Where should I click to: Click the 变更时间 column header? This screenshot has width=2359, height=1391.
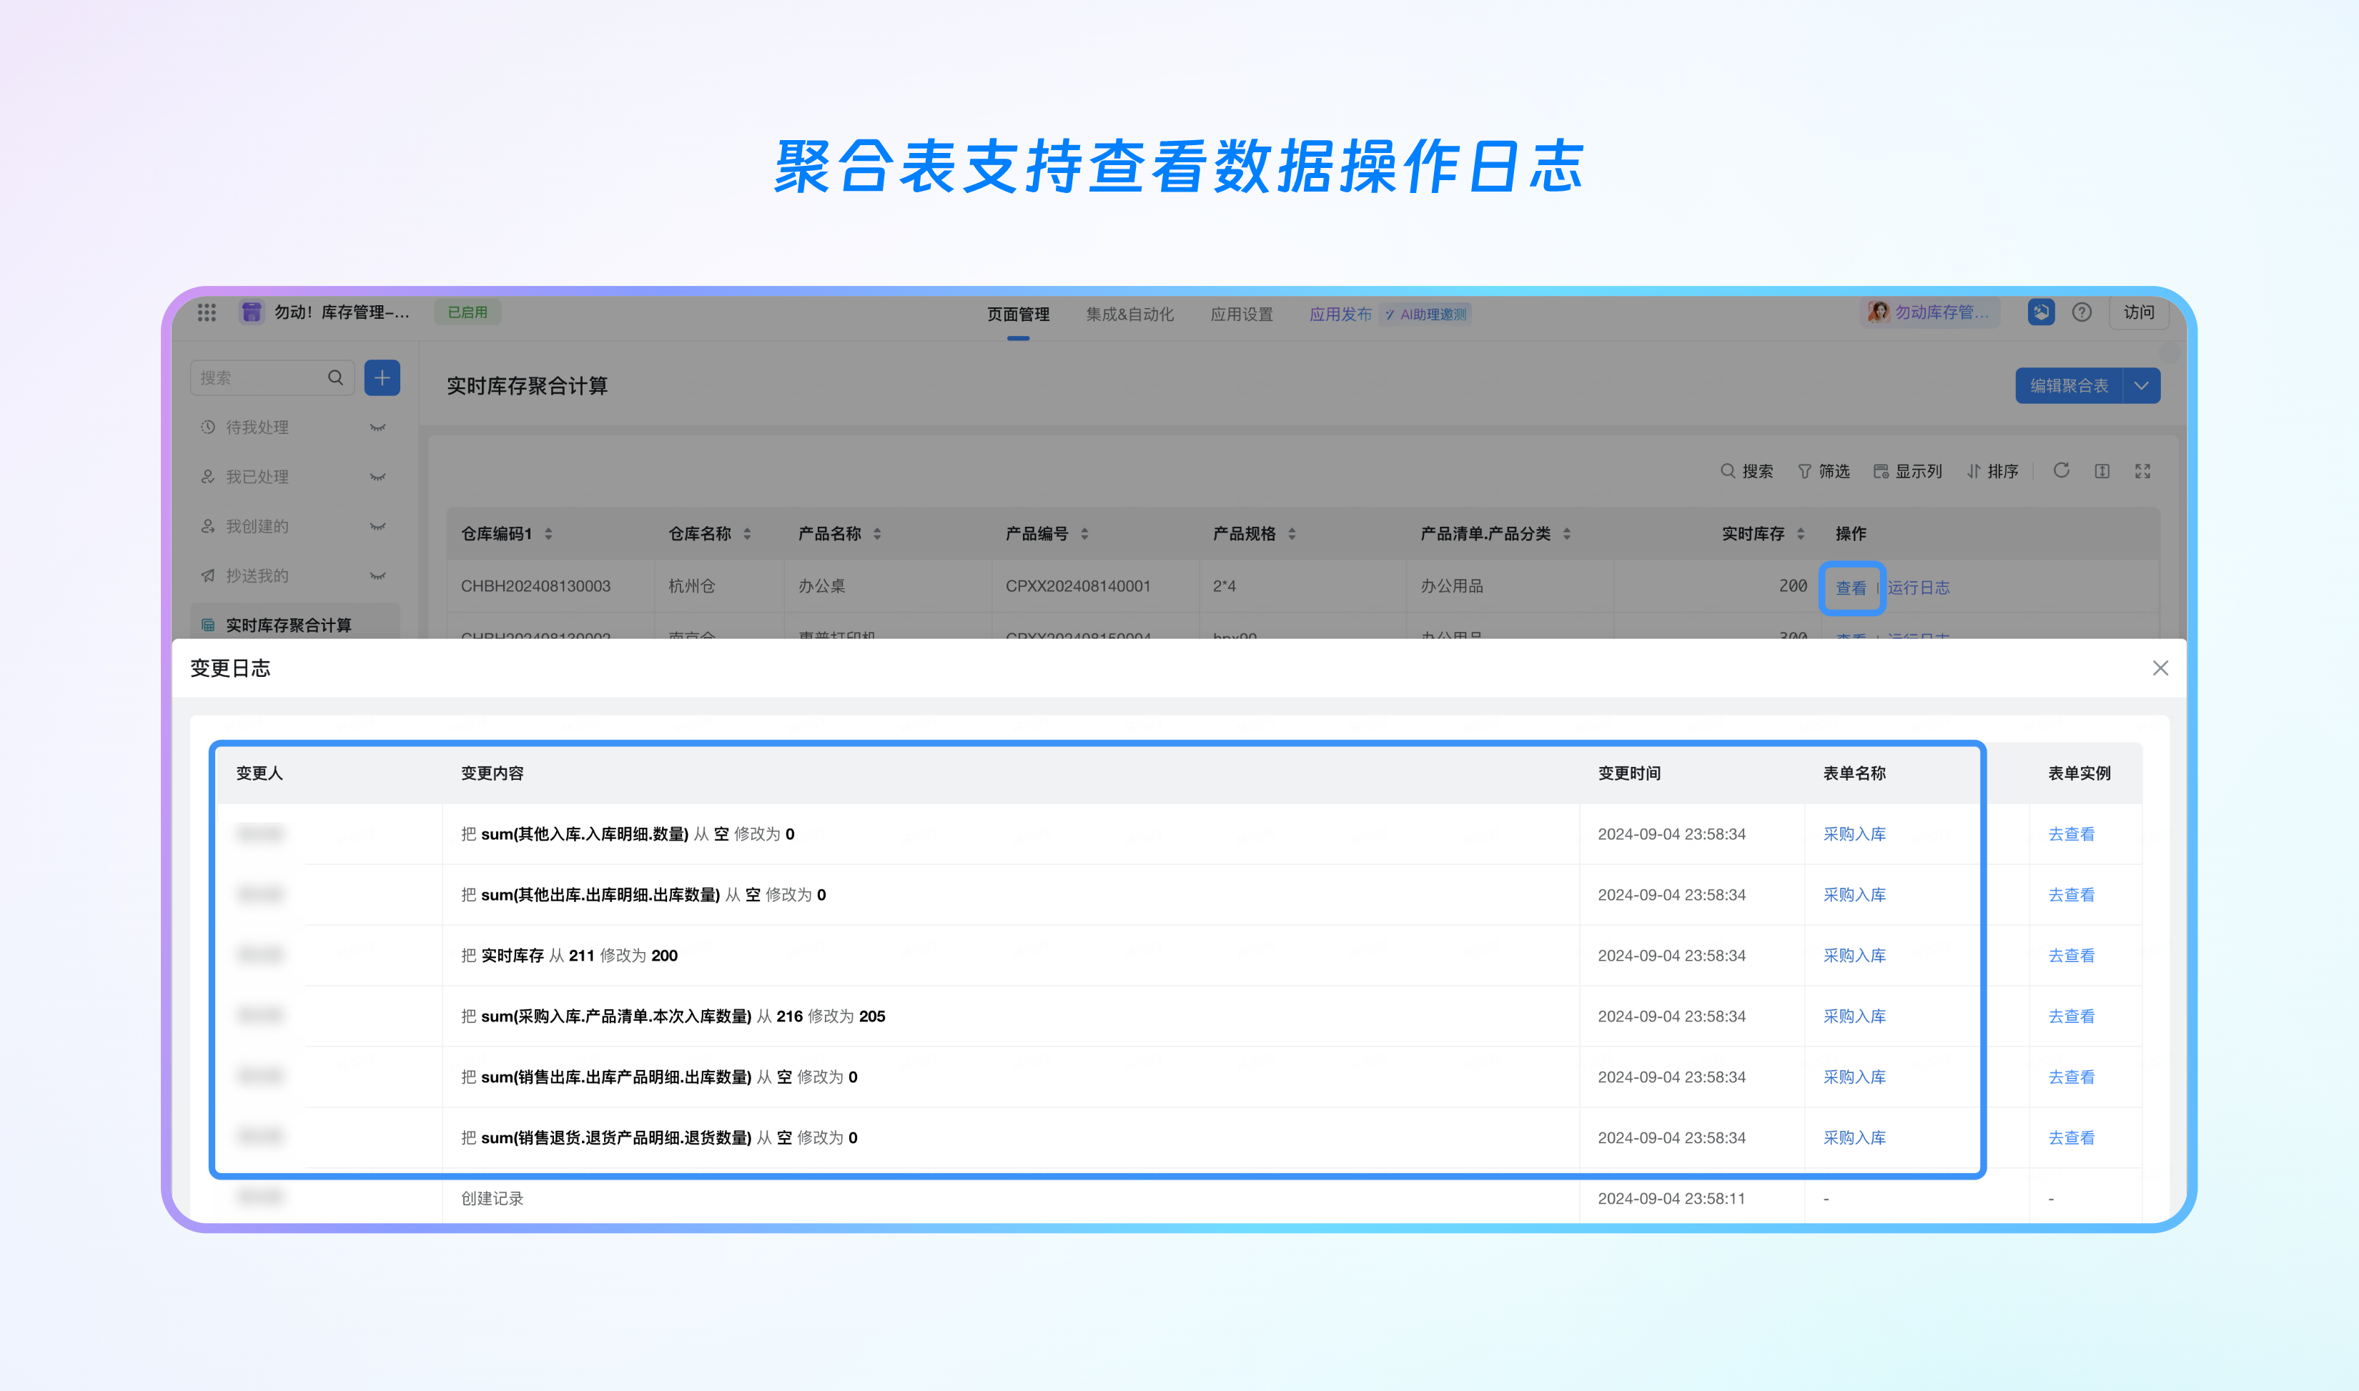point(1629,773)
